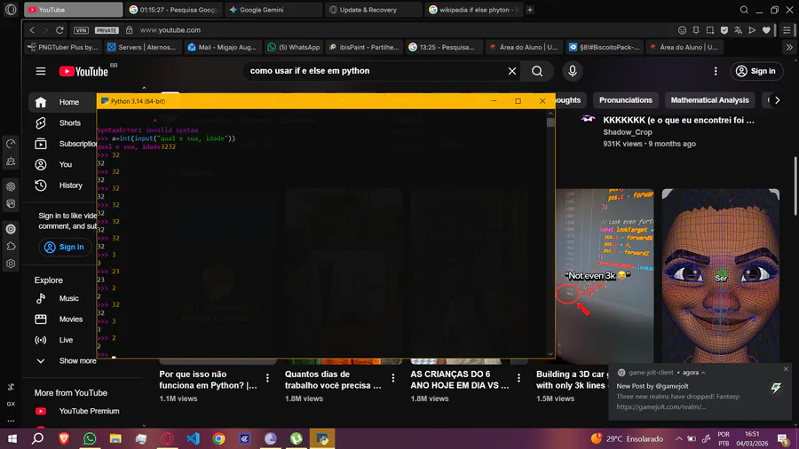Open Opera main menu logo
799x449 pixels.
coord(11,10)
